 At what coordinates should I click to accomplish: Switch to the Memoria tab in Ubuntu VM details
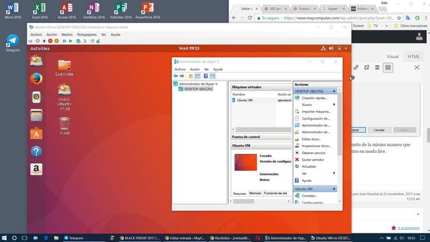point(255,193)
